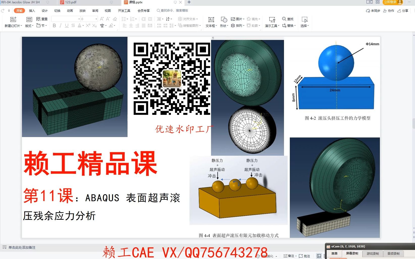Open the Game Recording tab in oCam
Image resolution: width=415 pixels, height=259 pixels.
tap(373, 253)
